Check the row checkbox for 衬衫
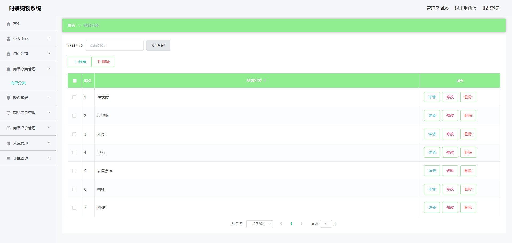This screenshot has width=512, height=243. click(x=74, y=189)
